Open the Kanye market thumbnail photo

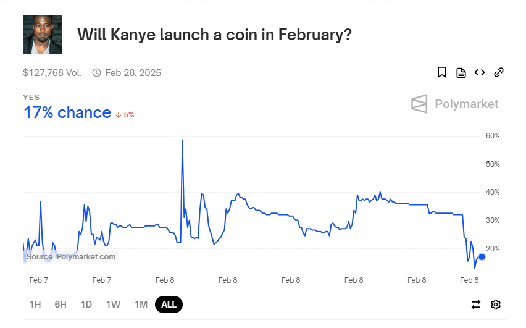(43, 35)
